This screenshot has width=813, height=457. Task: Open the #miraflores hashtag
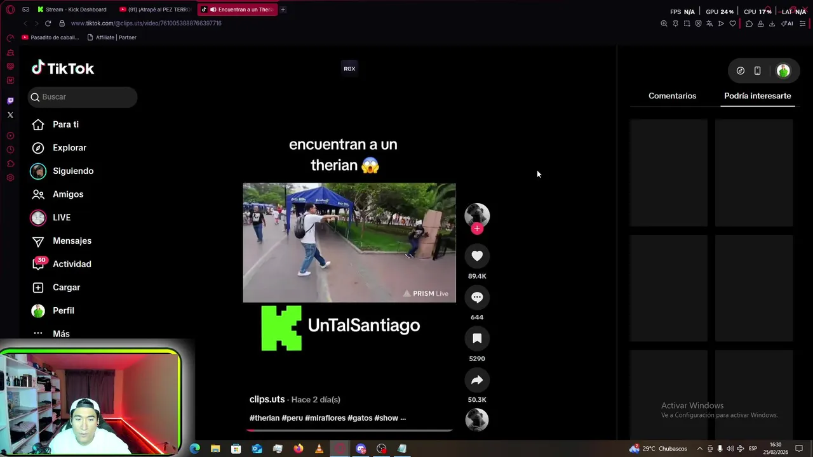pyautogui.click(x=325, y=418)
